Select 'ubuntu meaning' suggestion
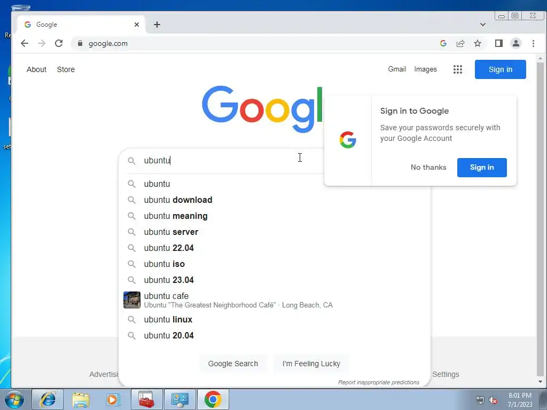The image size is (547, 410). [275, 216]
